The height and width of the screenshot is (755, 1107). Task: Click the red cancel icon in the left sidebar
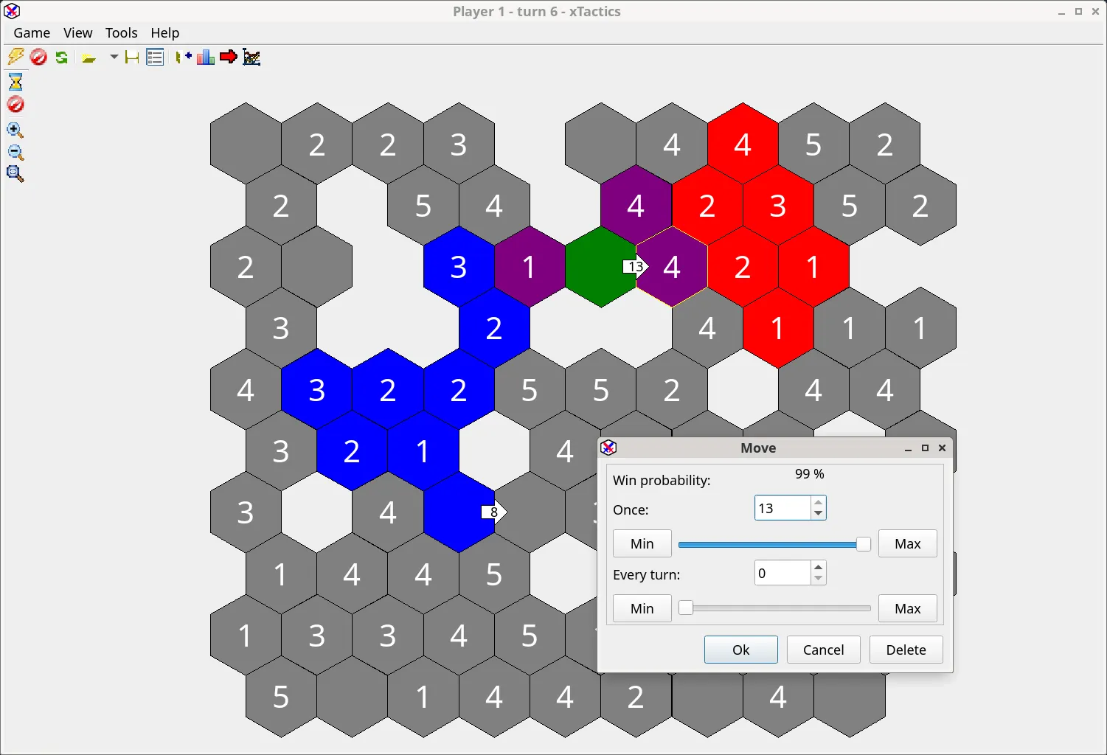15,105
